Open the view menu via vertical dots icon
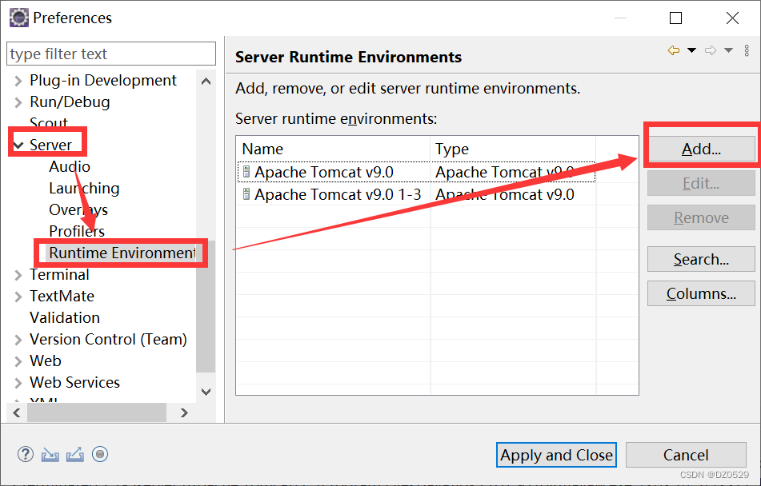The image size is (761, 486). pyautogui.click(x=747, y=50)
